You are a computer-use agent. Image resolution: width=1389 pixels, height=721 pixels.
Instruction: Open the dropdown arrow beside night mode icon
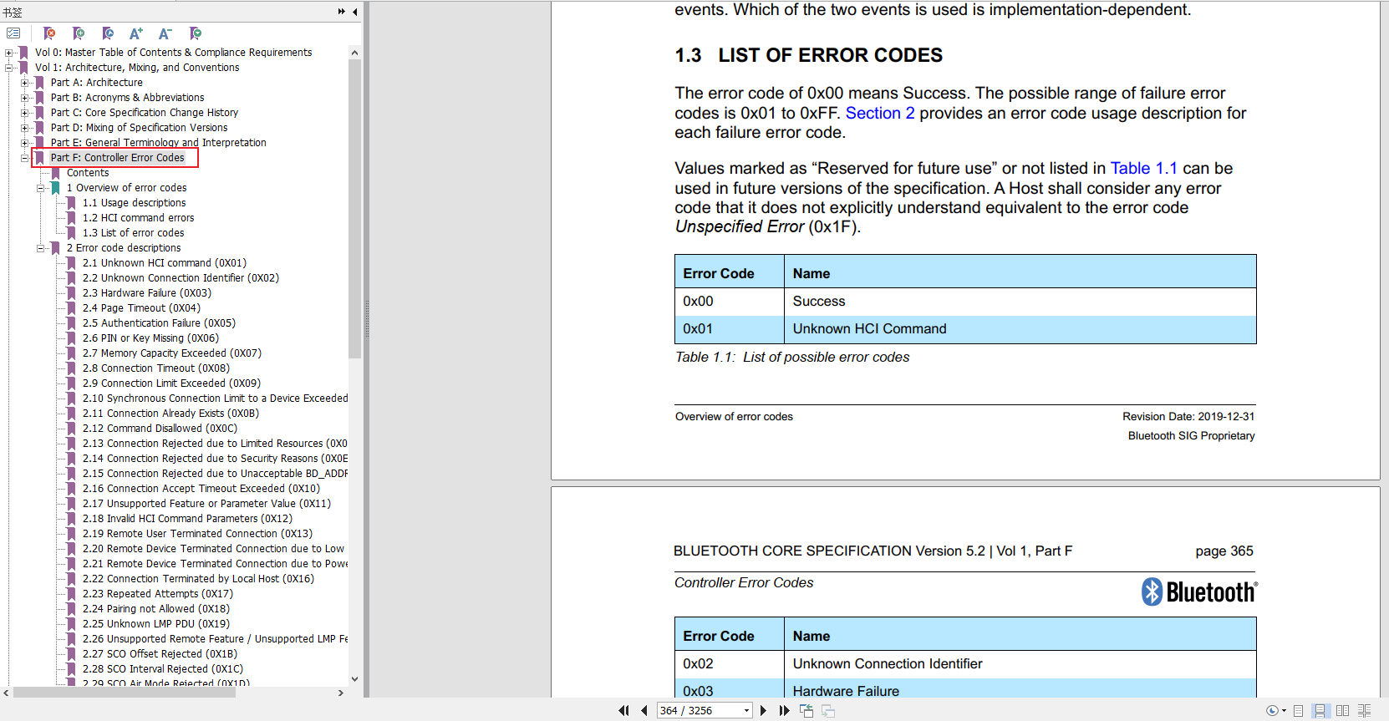click(1284, 711)
